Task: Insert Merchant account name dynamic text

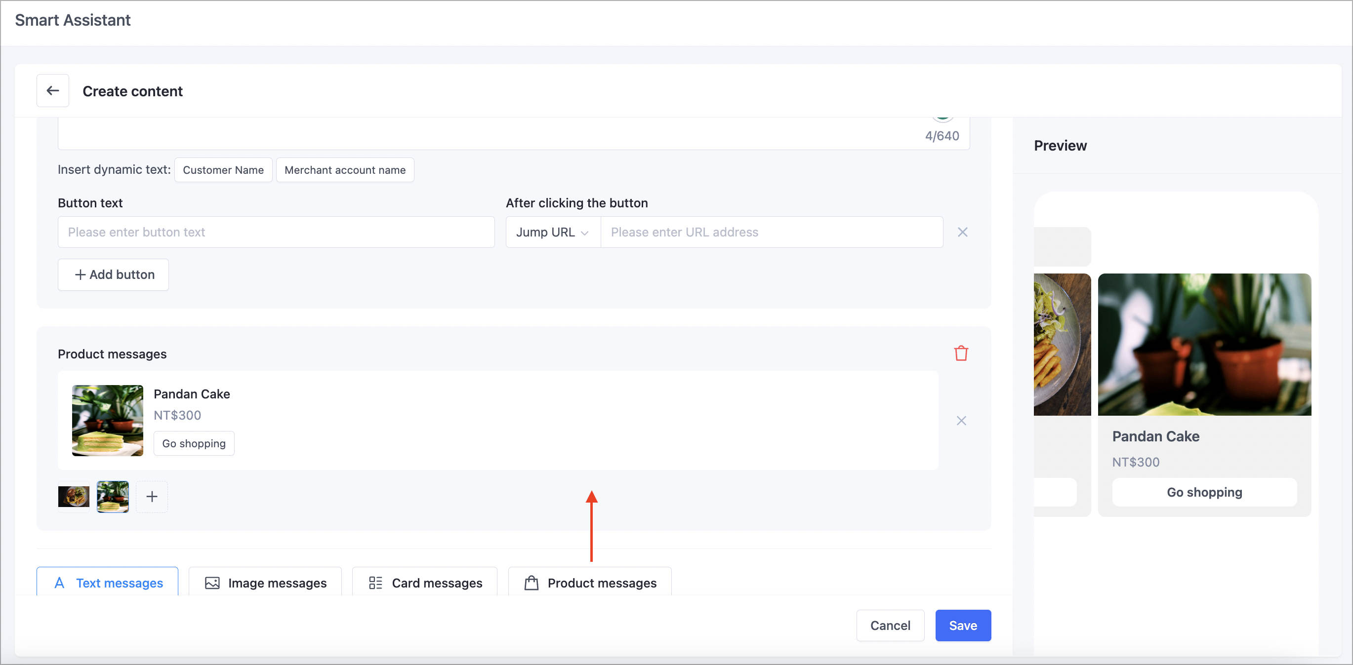Action: [x=345, y=170]
